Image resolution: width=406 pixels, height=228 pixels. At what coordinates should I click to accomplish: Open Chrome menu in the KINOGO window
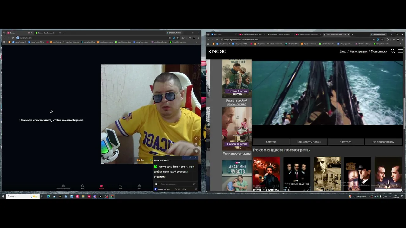(403, 40)
